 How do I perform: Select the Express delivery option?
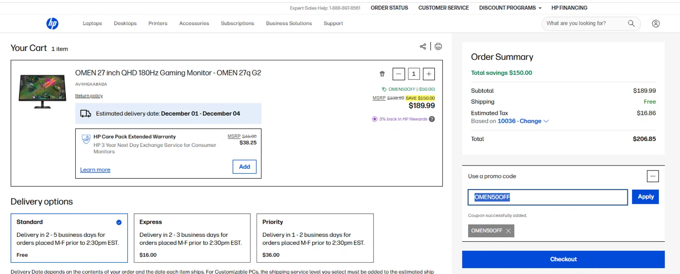(192, 238)
